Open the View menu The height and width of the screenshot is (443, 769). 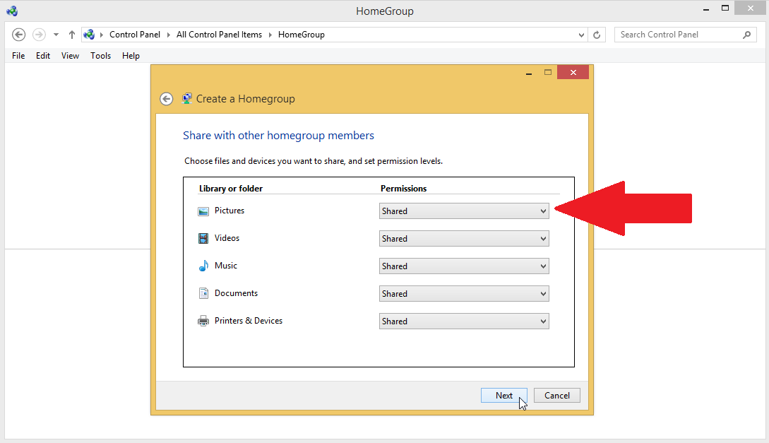tap(70, 56)
